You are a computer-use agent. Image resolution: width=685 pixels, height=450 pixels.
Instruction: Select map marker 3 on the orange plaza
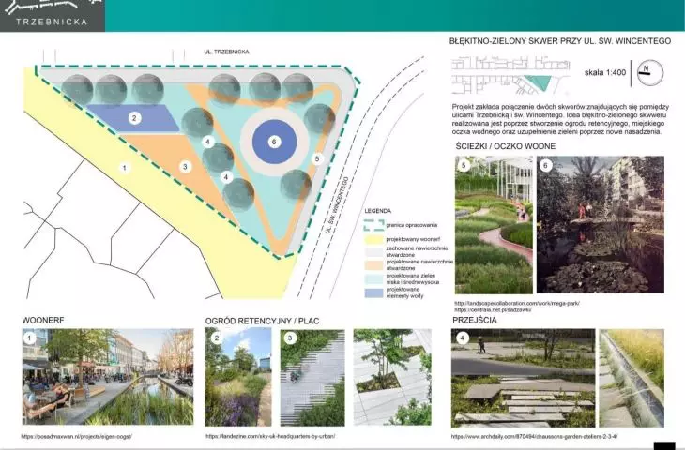point(185,166)
